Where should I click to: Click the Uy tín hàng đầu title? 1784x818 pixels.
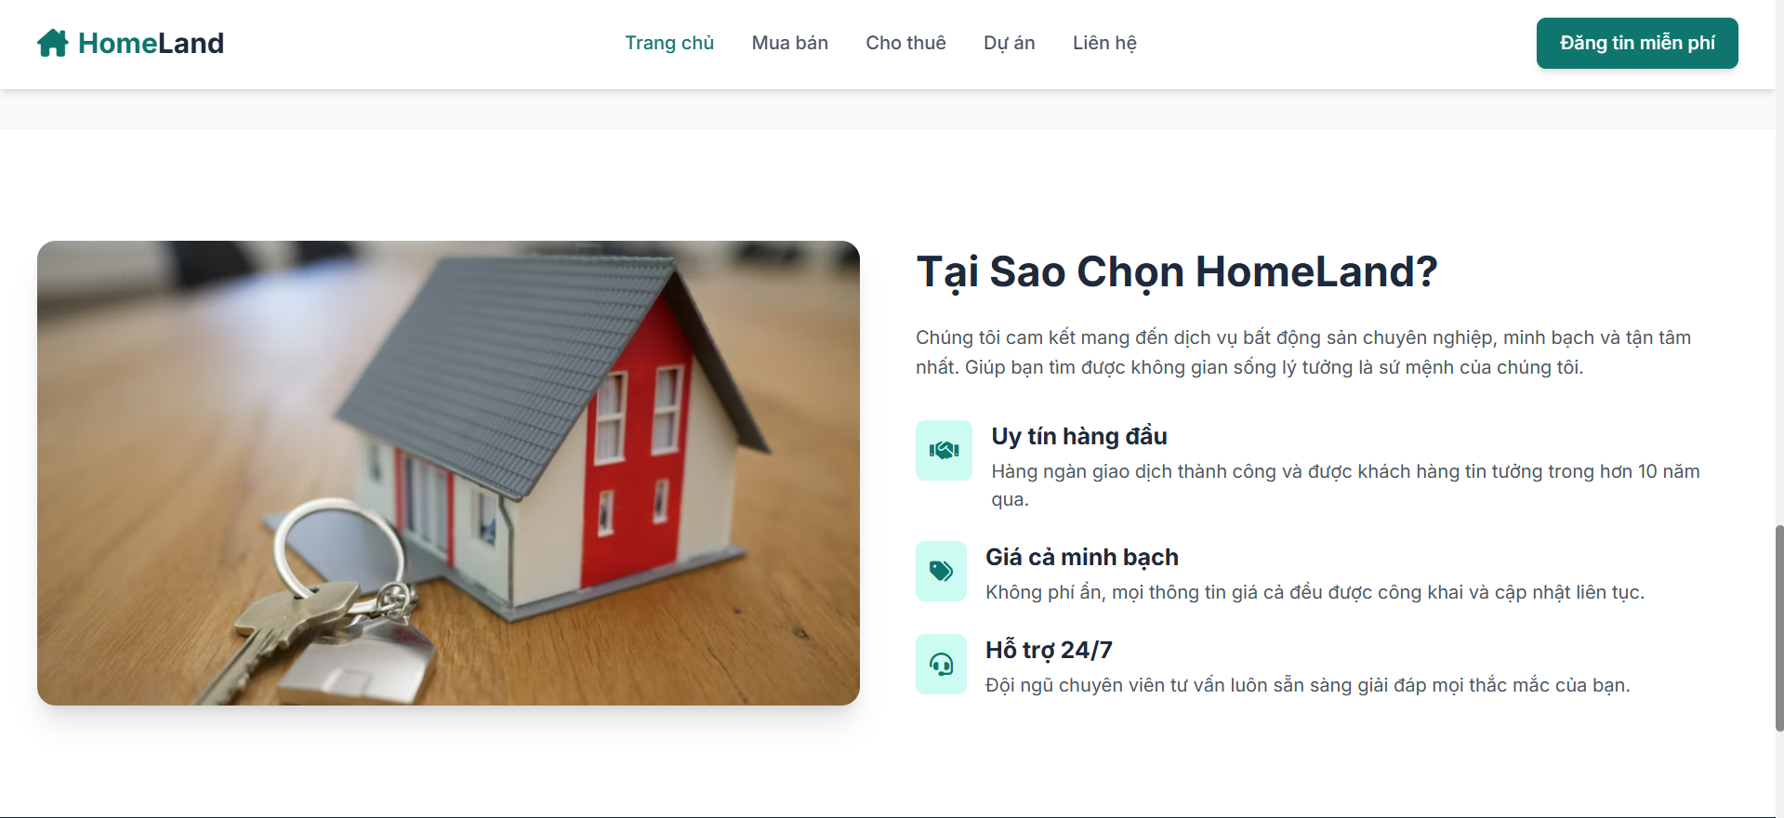(1079, 436)
